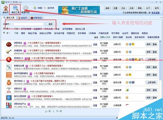
Task: Filter type by 批量操作
Action: (38, 29)
